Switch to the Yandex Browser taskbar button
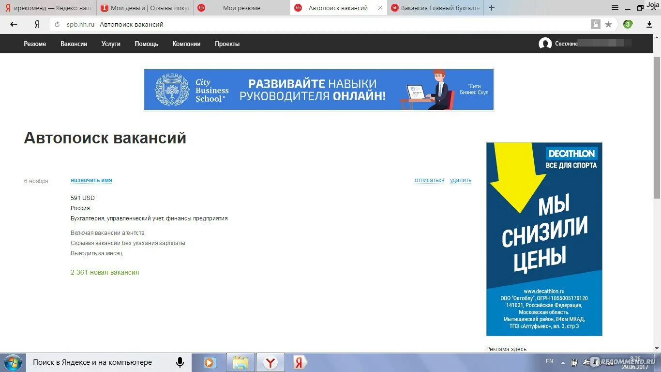 pos(270,362)
